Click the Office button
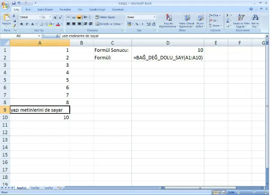 point(5,4)
